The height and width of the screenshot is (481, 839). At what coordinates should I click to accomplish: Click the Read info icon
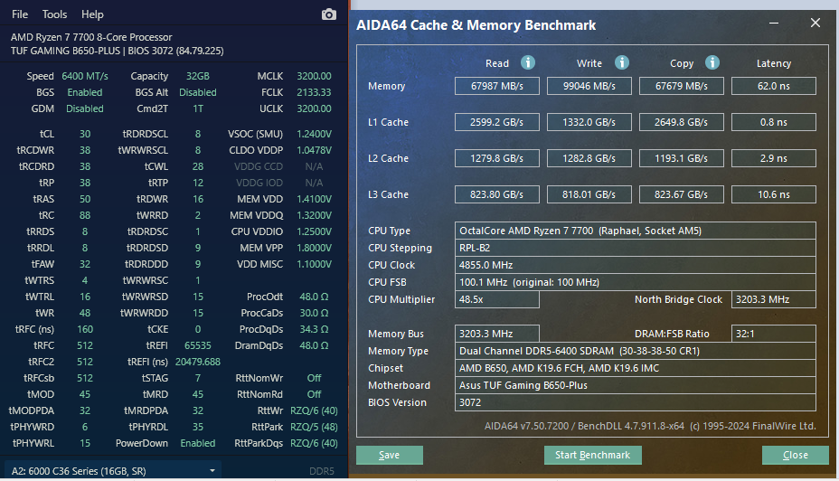coord(528,62)
